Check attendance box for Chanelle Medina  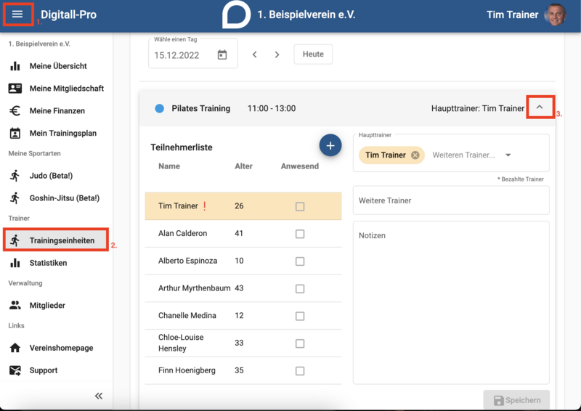click(x=300, y=316)
